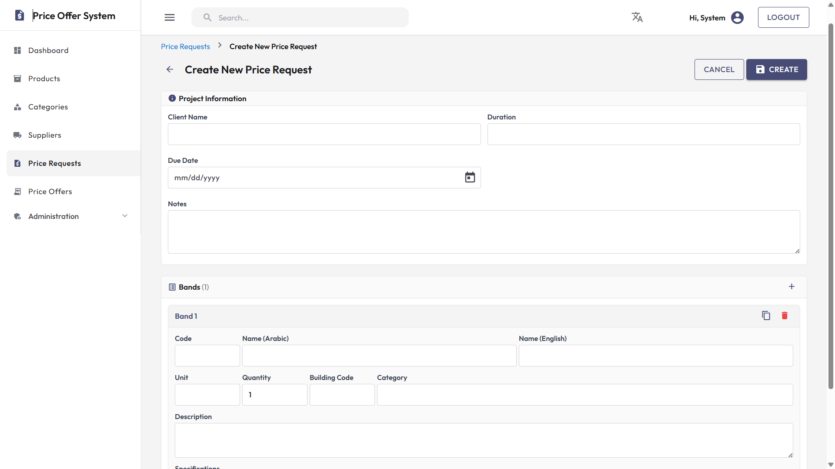Click the translate language icon
835x469 pixels.
coord(637,17)
